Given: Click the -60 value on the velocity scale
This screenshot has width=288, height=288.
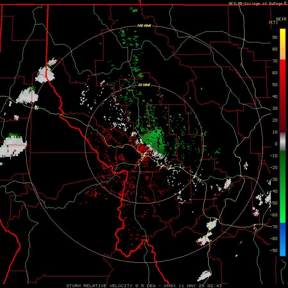Looking at the screenshot, I should tap(274, 215).
